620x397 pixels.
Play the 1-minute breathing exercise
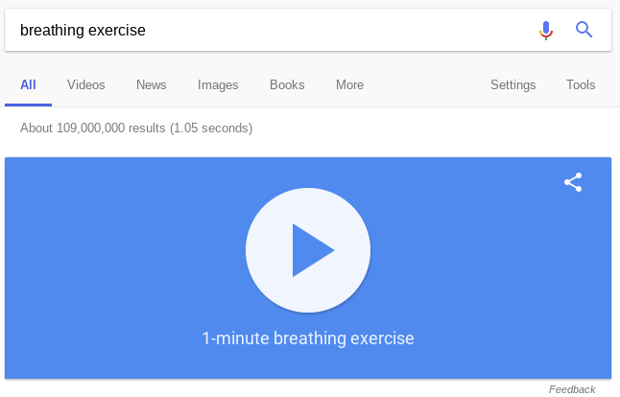(x=308, y=250)
